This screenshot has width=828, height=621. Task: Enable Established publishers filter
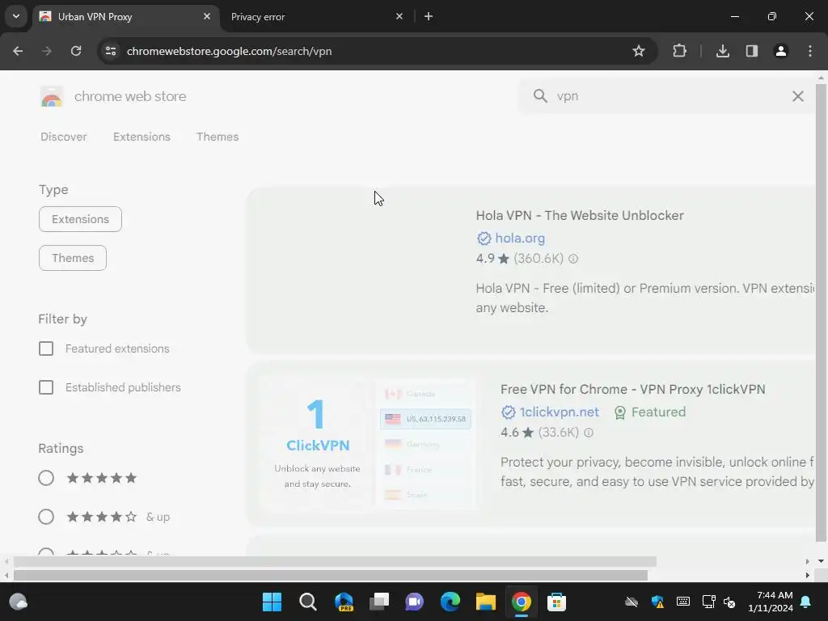point(46,387)
